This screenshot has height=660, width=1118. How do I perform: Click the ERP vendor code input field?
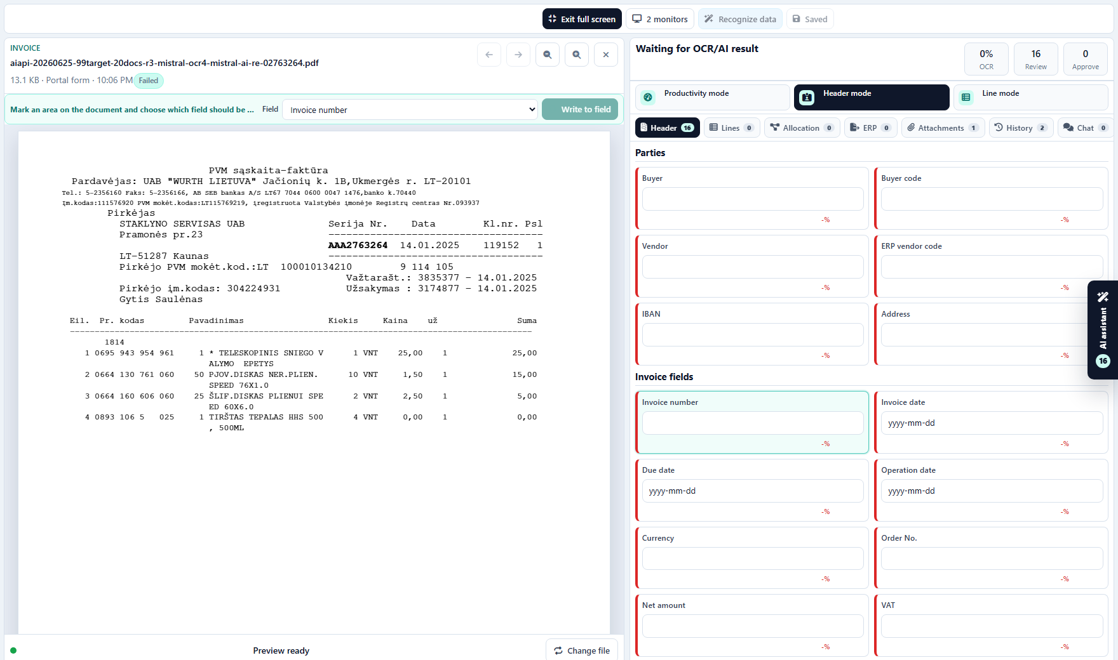pyautogui.click(x=992, y=267)
